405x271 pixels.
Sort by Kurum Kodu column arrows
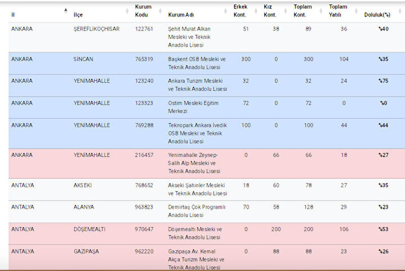point(160,11)
